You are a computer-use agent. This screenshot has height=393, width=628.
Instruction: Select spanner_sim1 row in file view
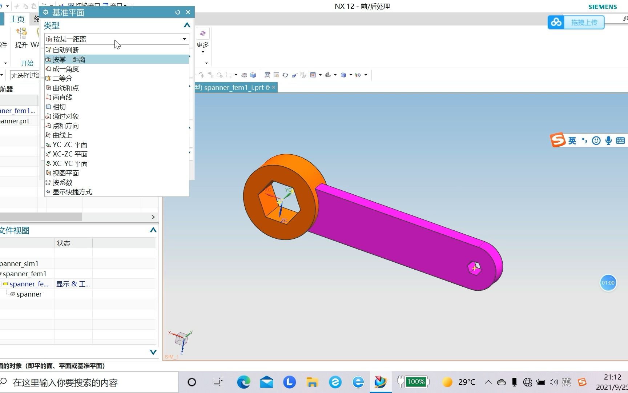[19, 263]
